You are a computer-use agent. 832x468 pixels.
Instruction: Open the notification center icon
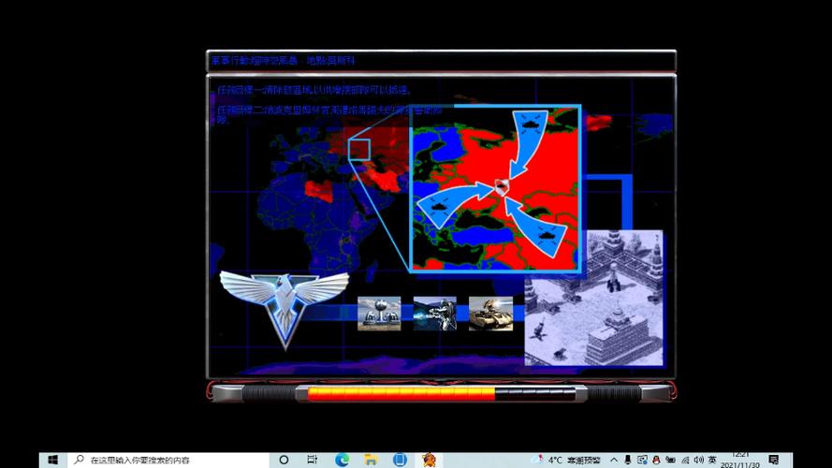pyautogui.click(x=773, y=461)
